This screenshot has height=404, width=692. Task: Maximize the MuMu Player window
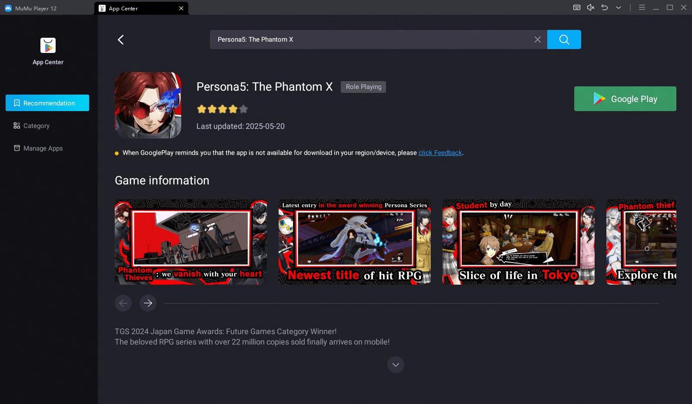pyautogui.click(x=670, y=7)
